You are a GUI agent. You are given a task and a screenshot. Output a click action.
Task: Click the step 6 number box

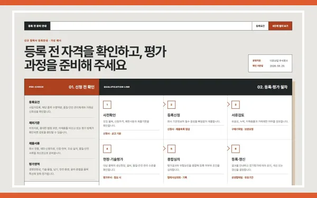click(x=236, y=149)
